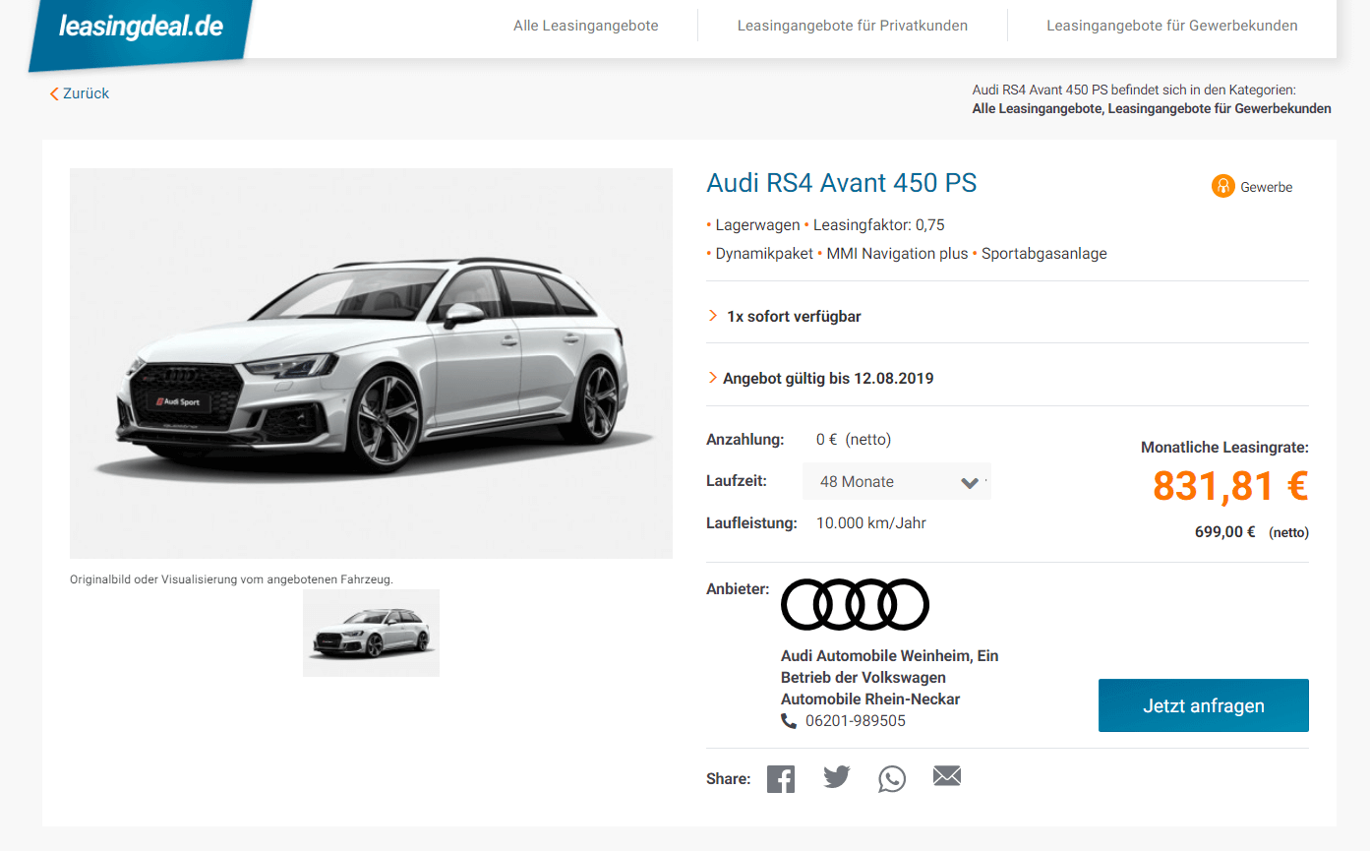Click the 10.000 km/Jahr Laufleistung value
The height and width of the screenshot is (851, 1370).
871,523
